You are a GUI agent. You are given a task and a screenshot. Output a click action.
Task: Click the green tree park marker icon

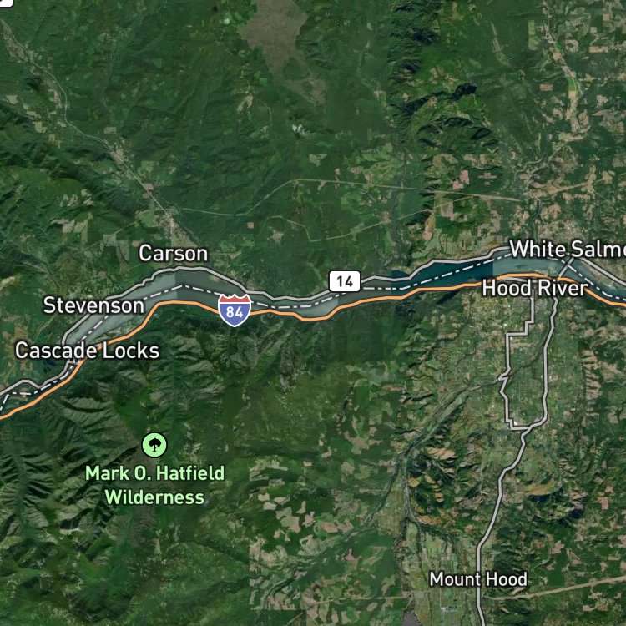click(x=154, y=445)
